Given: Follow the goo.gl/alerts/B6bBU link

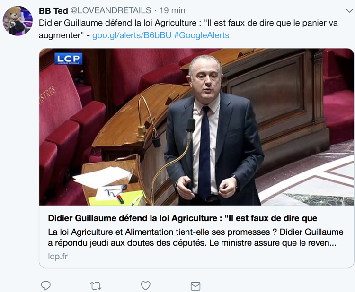Looking at the screenshot, I should tap(132, 35).
